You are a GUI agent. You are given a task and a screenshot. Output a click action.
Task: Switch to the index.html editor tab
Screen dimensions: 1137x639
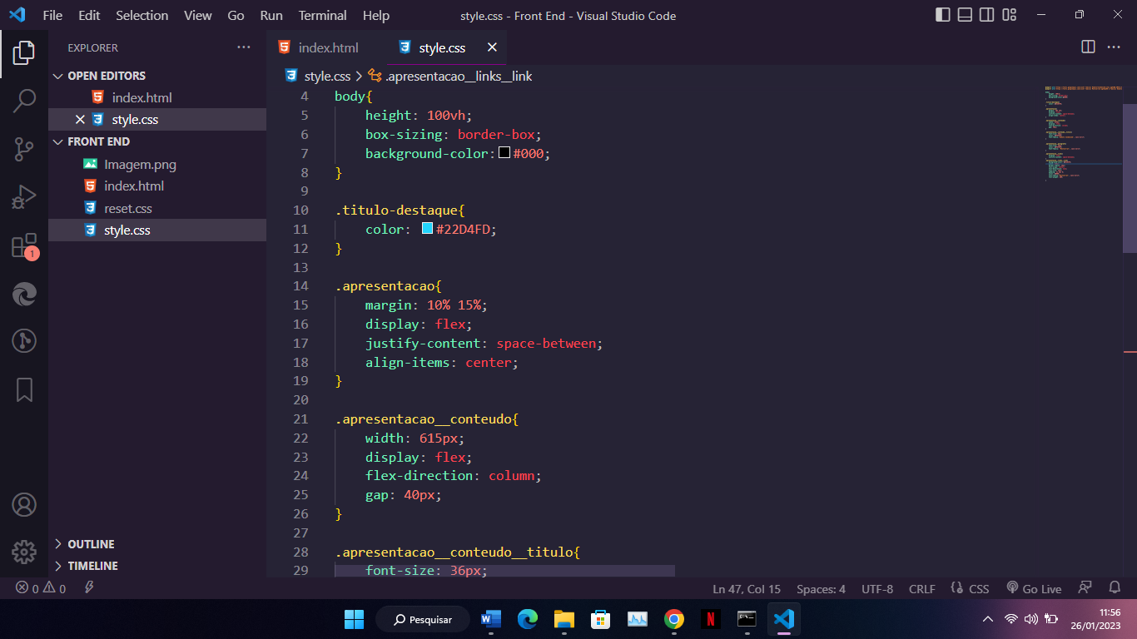(326, 47)
